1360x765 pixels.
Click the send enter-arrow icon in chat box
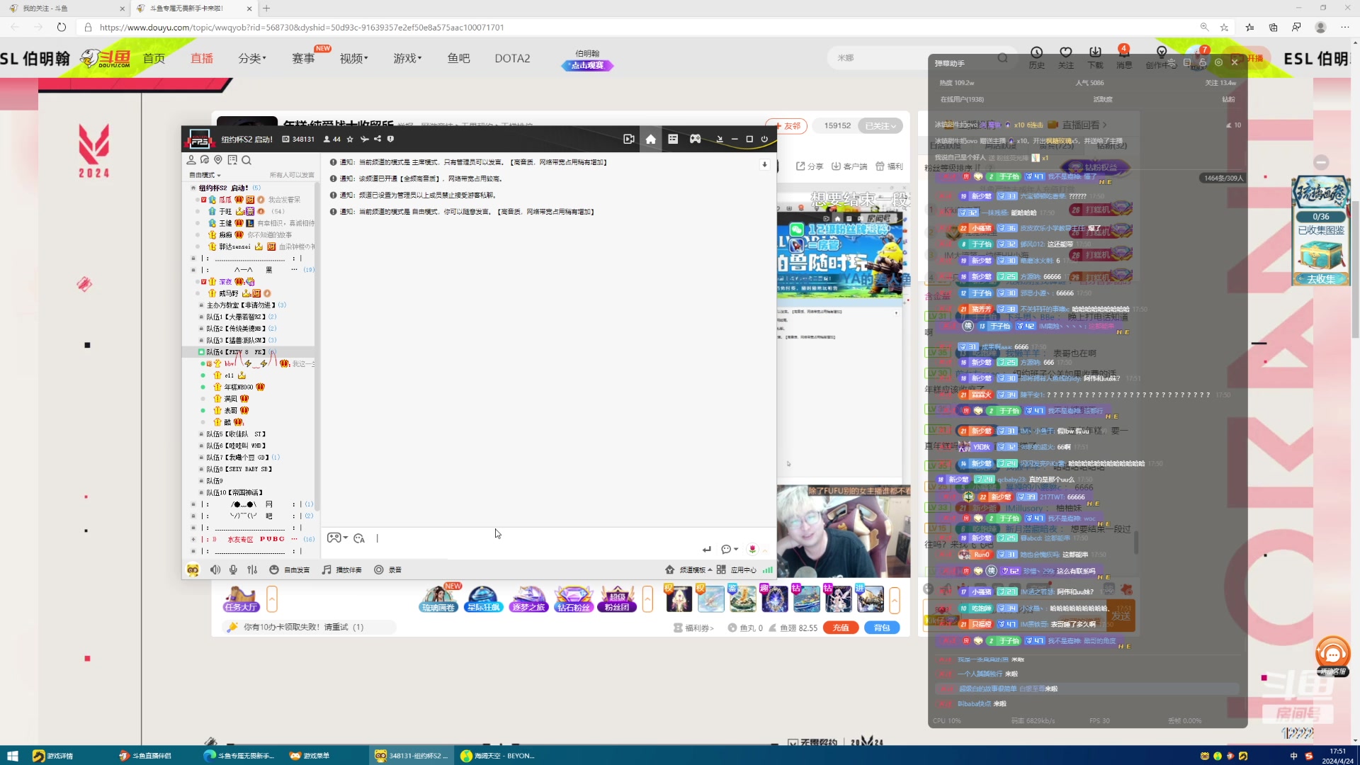click(706, 549)
